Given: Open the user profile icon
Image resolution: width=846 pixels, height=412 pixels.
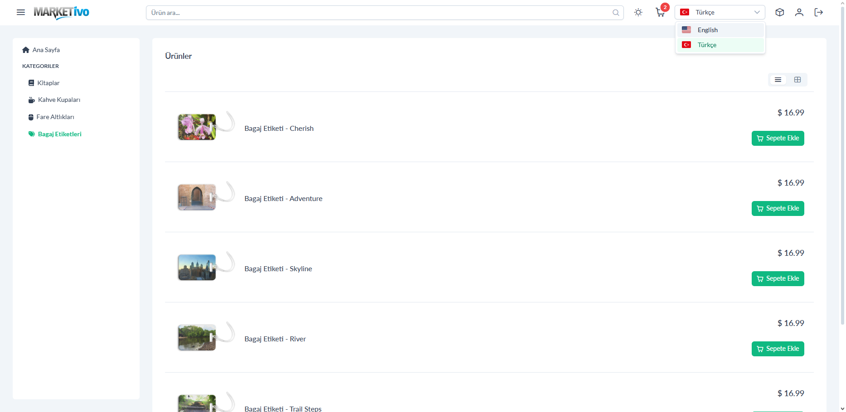Looking at the screenshot, I should (x=799, y=12).
